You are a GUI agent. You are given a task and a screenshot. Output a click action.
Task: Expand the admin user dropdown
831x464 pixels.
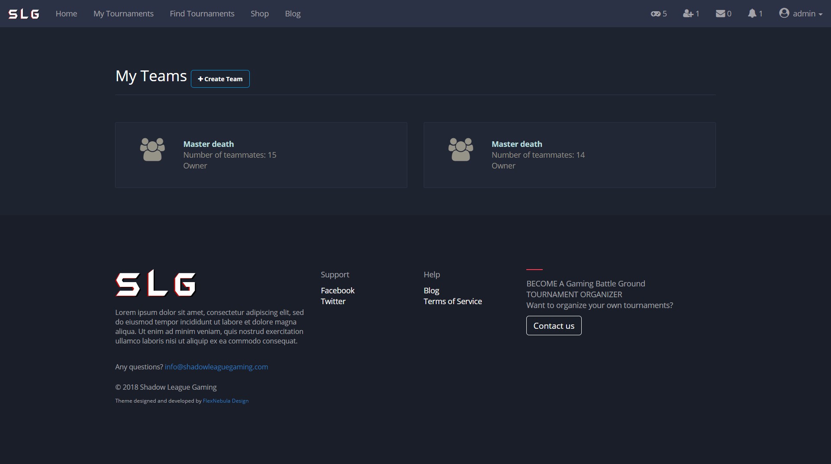801,14
